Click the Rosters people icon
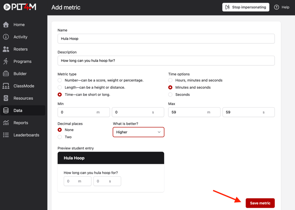The image size is (295, 210). coord(6,49)
